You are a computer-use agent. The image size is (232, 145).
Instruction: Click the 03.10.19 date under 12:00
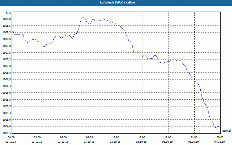pyautogui.click(x=115, y=142)
